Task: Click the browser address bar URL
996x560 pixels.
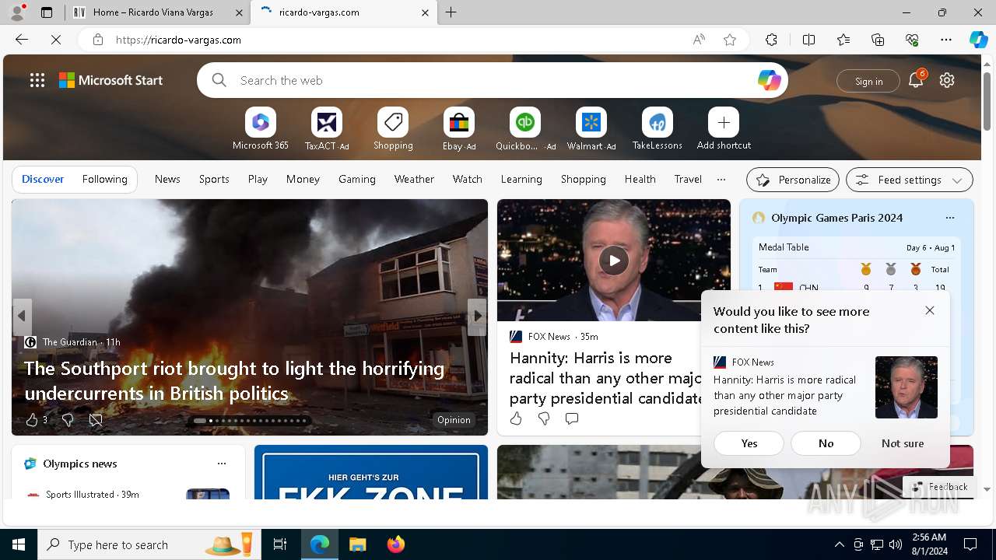Action: 178,40
